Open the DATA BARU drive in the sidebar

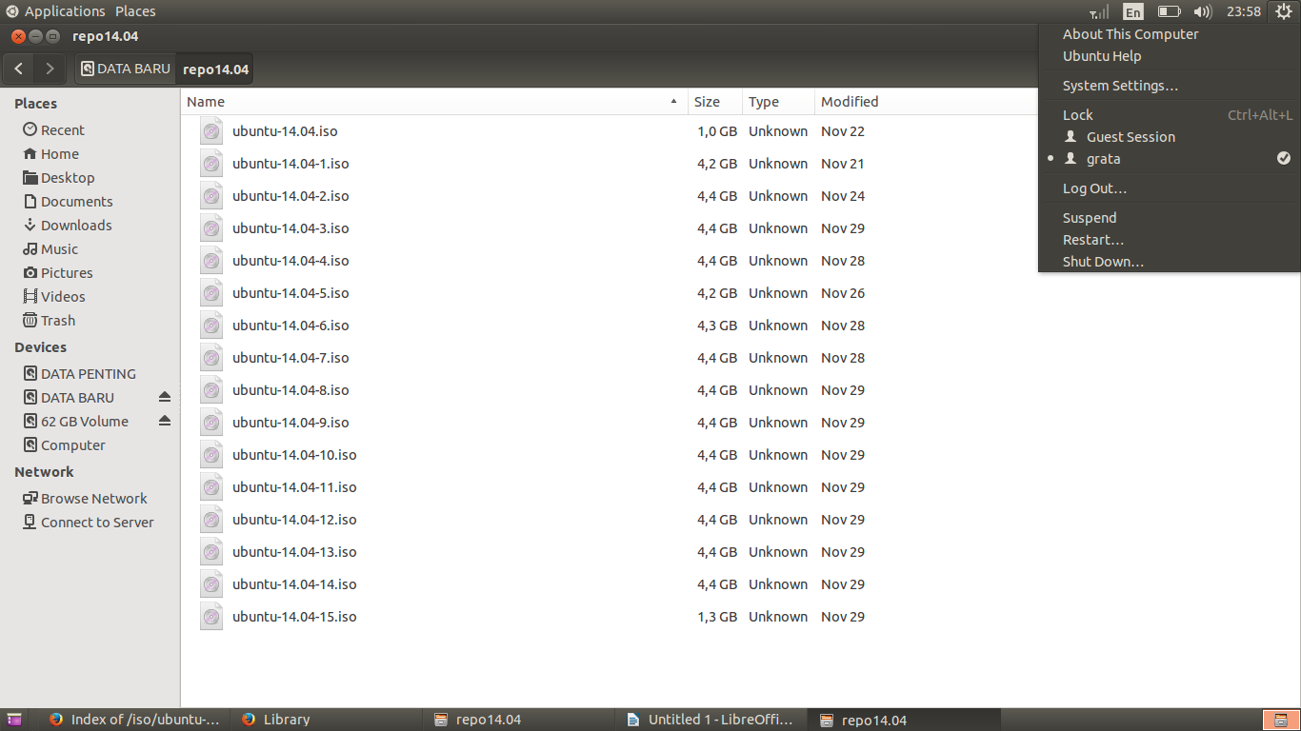click(68, 398)
